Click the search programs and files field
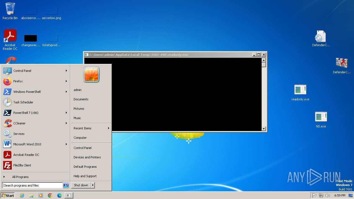This screenshot has width=354, height=199. click(x=32, y=185)
